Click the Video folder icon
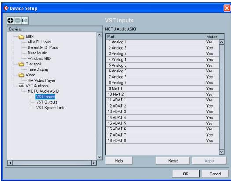Image resolution: width=231 pixels, height=181 pixels. pyautogui.click(x=22, y=75)
